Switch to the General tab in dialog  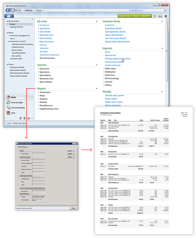pos(20,147)
